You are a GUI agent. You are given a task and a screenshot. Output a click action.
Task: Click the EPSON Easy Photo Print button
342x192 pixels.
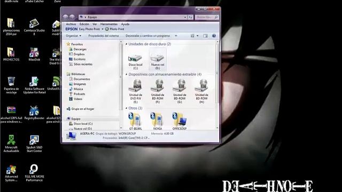click(x=89, y=29)
